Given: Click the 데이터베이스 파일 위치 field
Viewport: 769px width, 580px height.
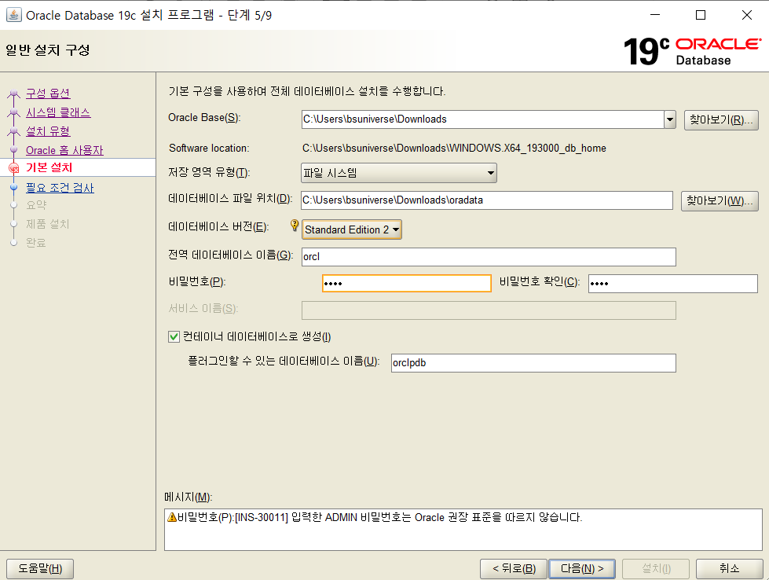Looking at the screenshot, I should tap(487, 200).
